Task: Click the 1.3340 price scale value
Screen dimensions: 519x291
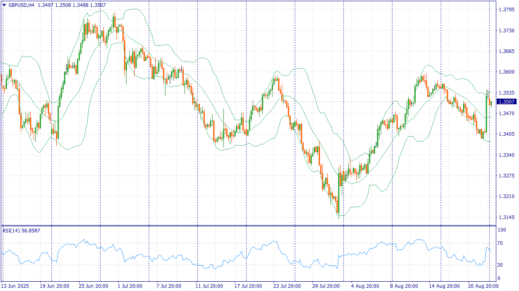Action: pyautogui.click(x=506, y=155)
